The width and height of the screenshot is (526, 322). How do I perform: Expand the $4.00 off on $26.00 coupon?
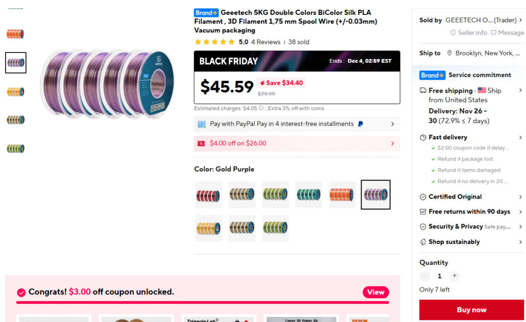(392, 144)
